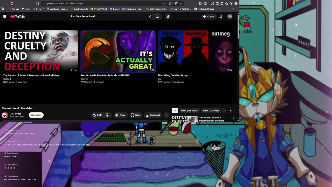Open the sidebar Destiny Cruelty thumbnail
The image size is (332, 187).
[185, 119]
